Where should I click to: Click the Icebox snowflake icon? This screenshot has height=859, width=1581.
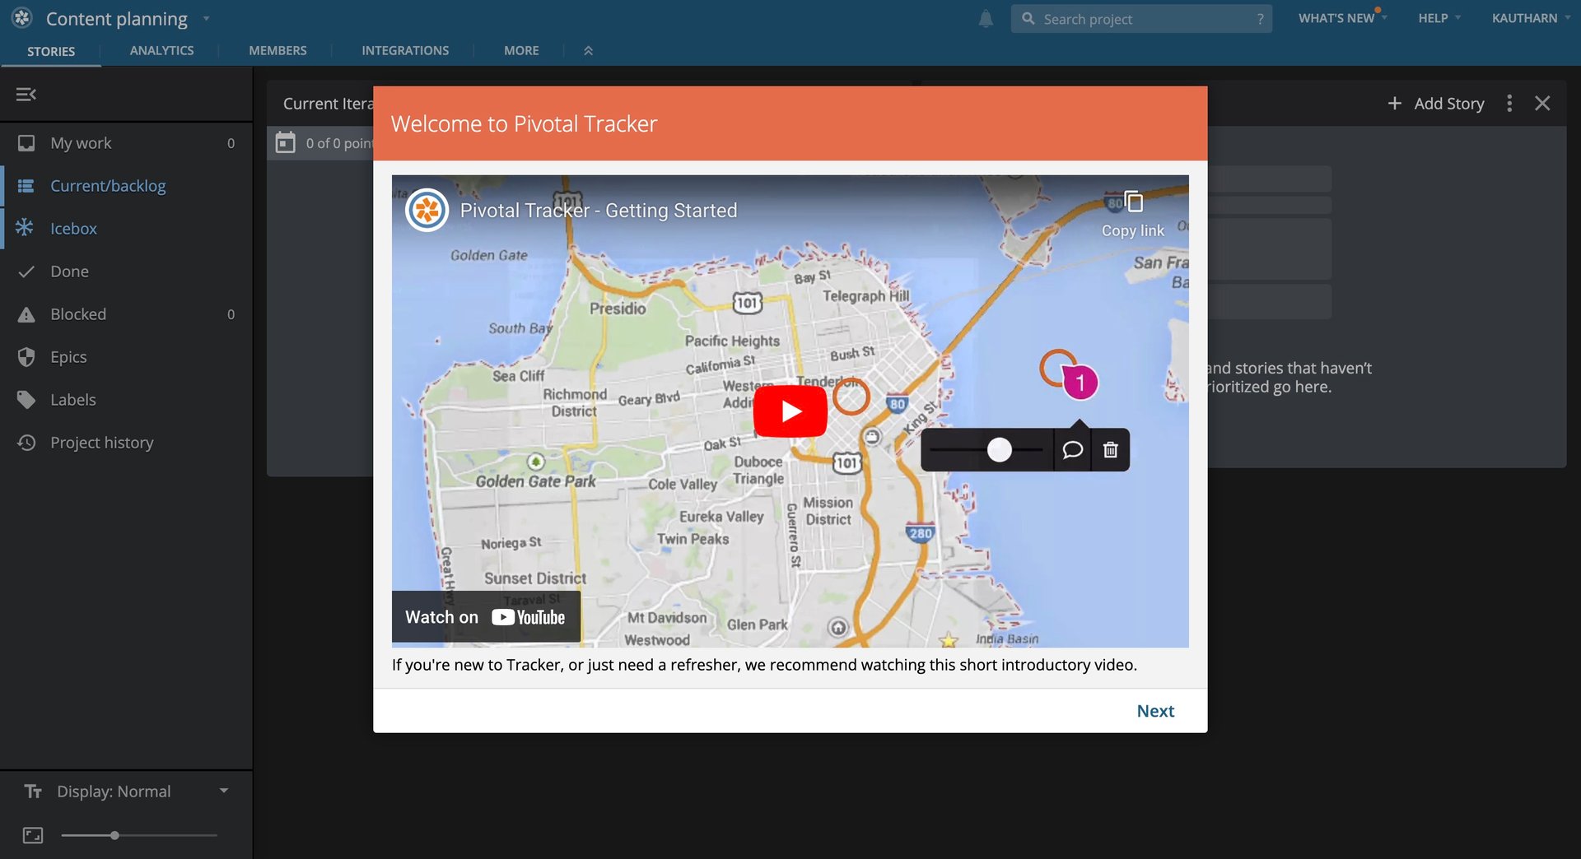(25, 227)
